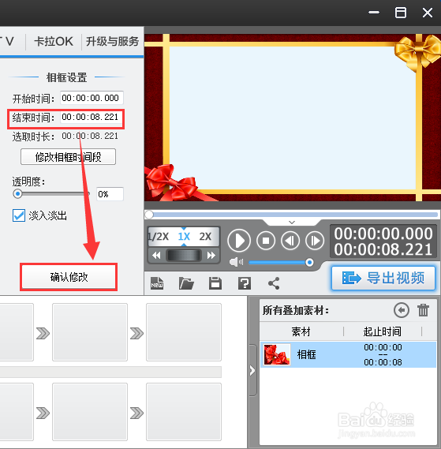Click the play button
Screen dimensions: 441x449
[239, 241]
